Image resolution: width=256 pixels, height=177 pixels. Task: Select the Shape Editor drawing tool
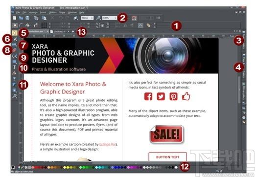coord(14,56)
